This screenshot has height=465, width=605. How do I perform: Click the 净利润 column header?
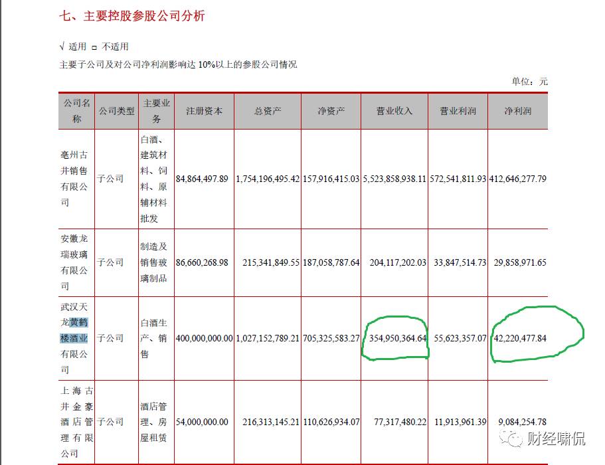coord(518,111)
